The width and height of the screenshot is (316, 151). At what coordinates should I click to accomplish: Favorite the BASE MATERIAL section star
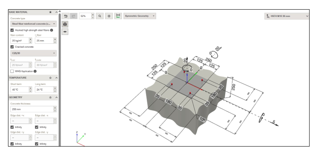[50, 12]
